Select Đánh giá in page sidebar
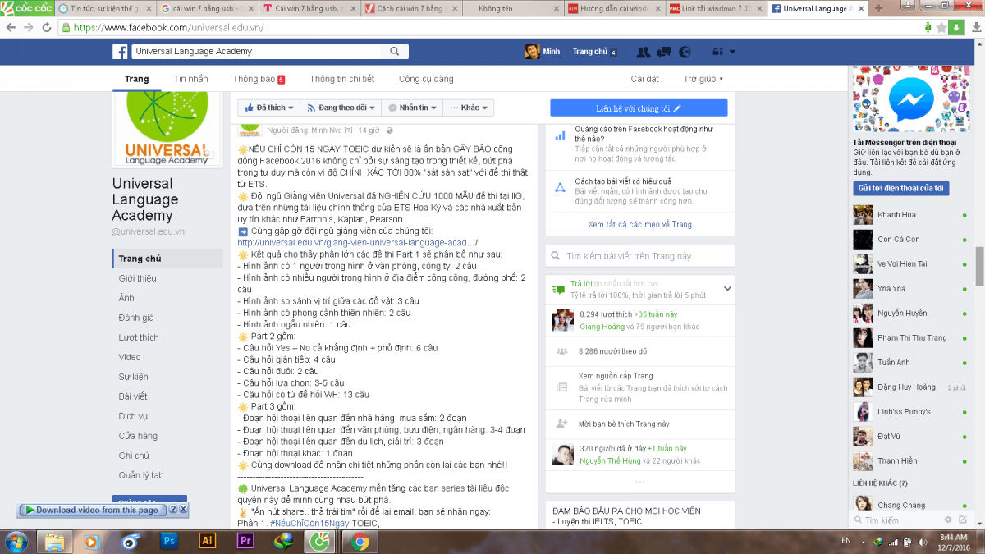This screenshot has width=985, height=554. coord(136,318)
